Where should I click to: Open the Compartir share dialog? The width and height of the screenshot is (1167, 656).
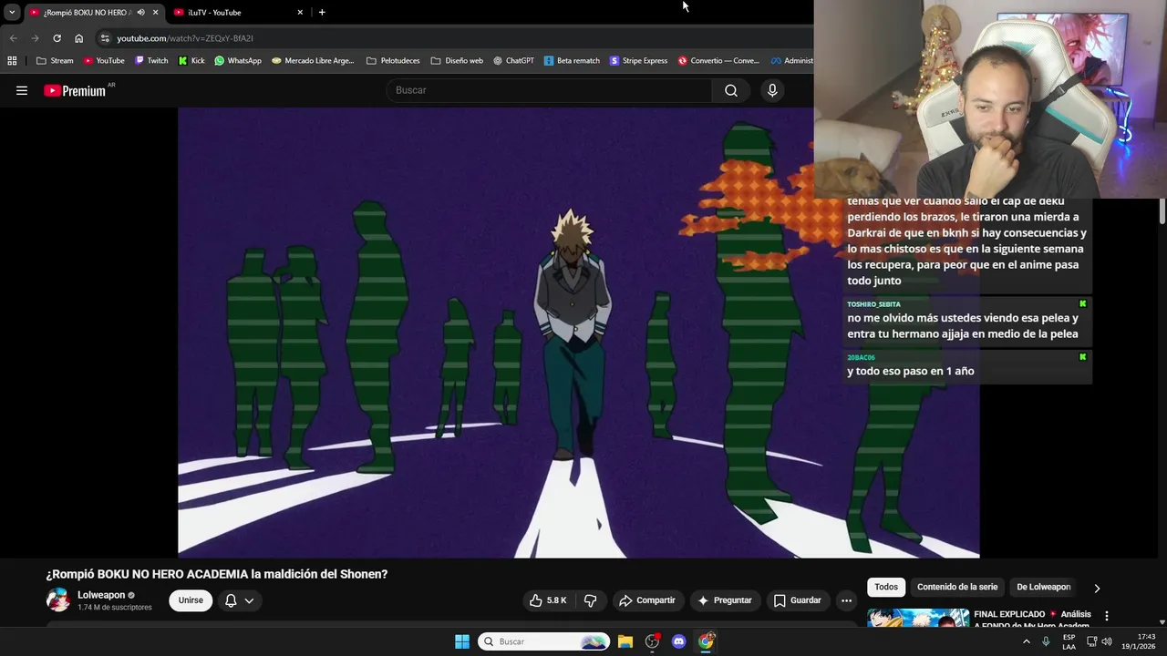pyautogui.click(x=646, y=600)
